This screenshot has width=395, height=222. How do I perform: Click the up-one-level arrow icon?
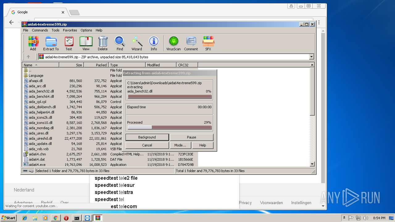tap(28, 57)
